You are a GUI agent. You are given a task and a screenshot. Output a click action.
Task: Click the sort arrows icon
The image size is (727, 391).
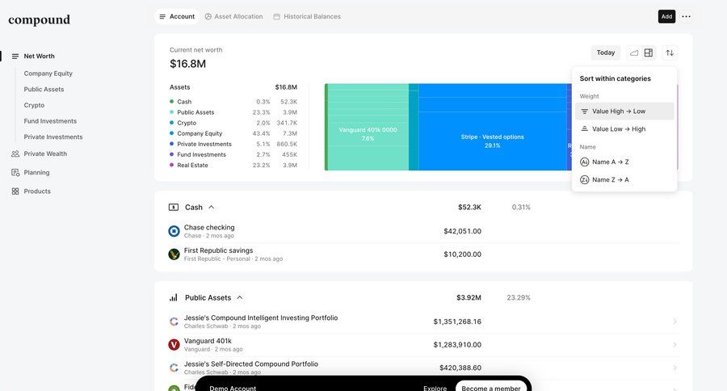[670, 53]
